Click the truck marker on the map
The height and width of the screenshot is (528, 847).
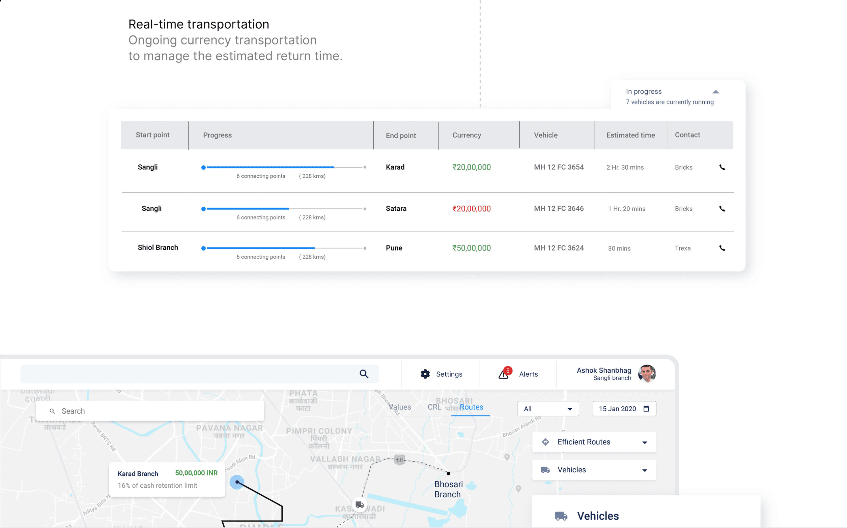coord(360,505)
